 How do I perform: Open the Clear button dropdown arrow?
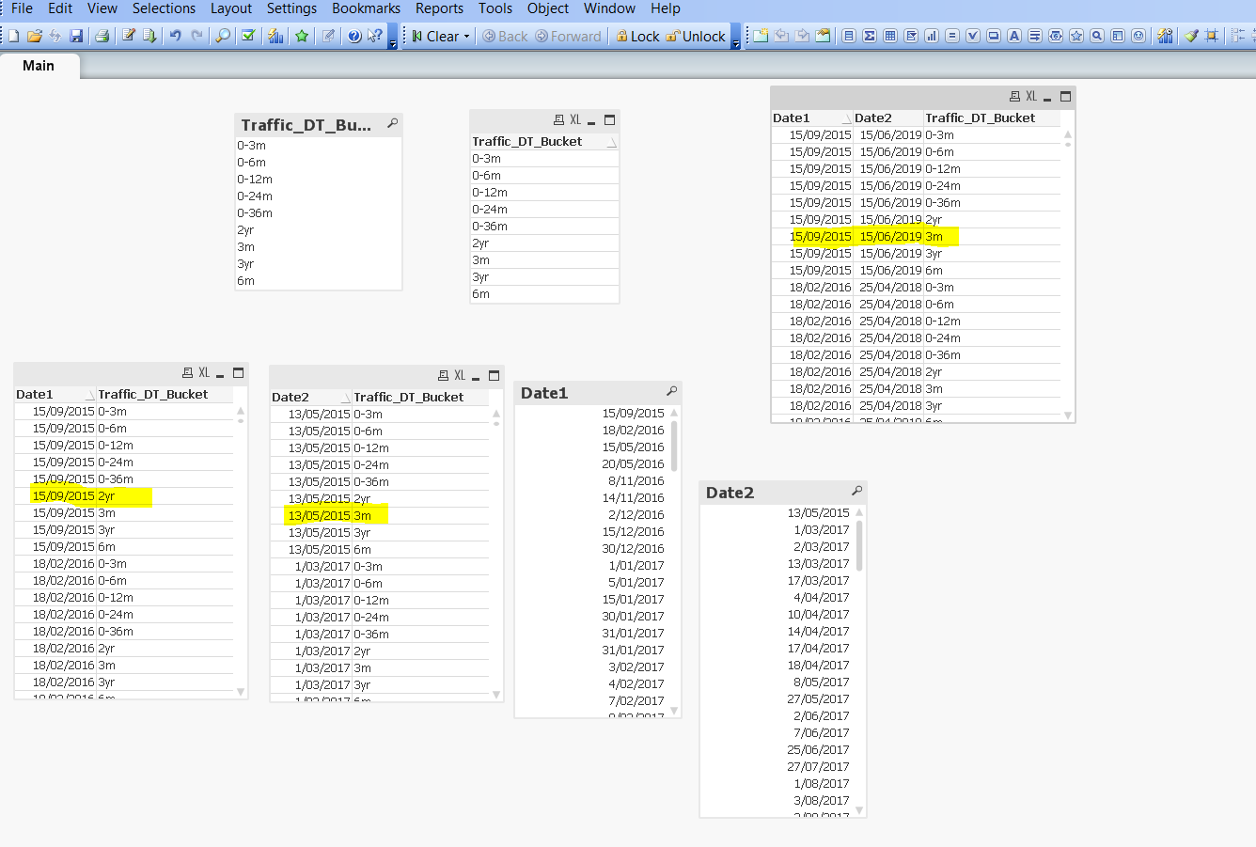(x=466, y=37)
